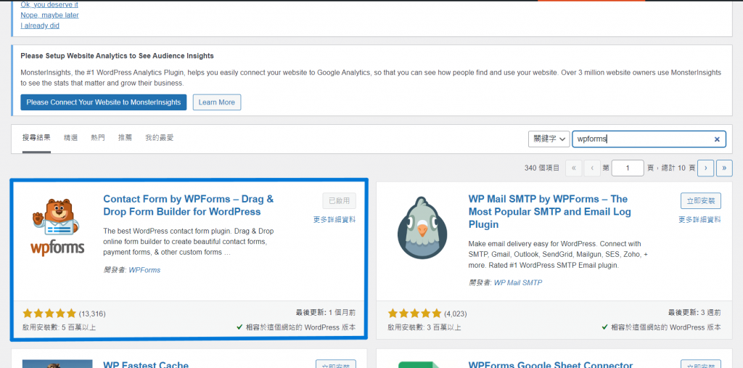Clear the search field with the X icon
The width and height of the screenshot is (743, 368).
717,139
